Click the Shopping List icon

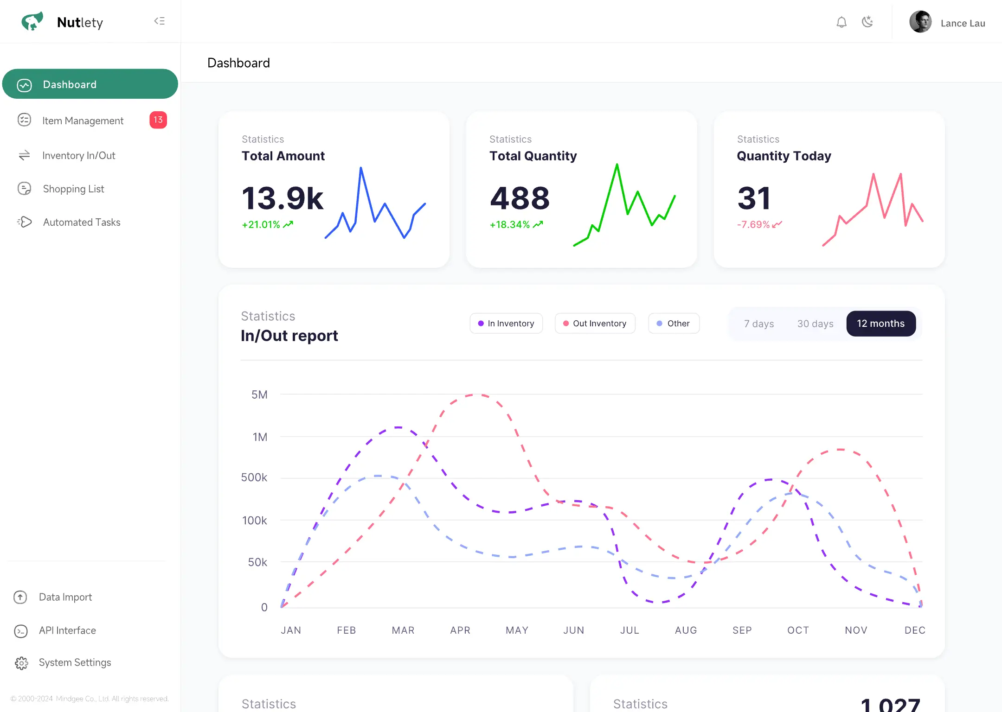click(x=24, y=189)
